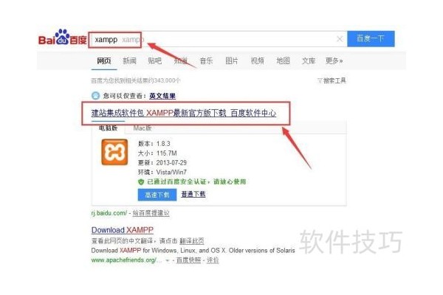Open the 贴吧 tab
Image resolution: width=443 pixels, height=295 pixels.
[155, 60]
